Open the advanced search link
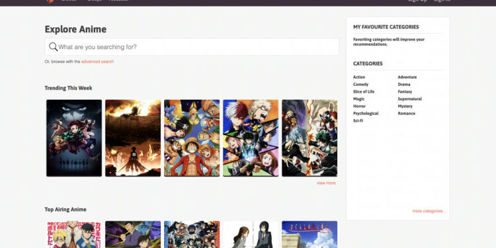This screenshot has height=248, width=496. [97, 62]
